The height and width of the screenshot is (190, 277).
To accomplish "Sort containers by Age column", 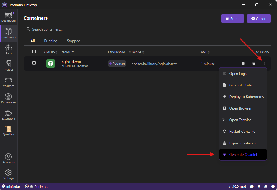I will pyautogui.click(x=205, y=52).
